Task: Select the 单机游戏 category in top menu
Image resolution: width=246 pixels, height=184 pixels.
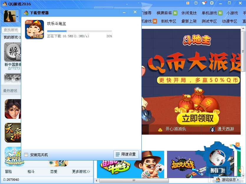Action: tap(209, 13)
